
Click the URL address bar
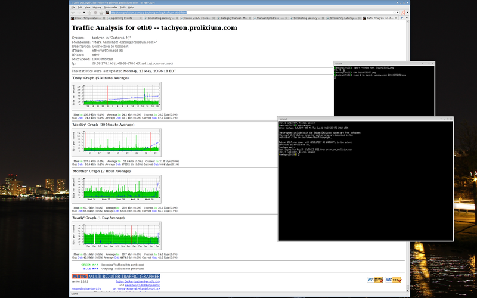[251, 13]
